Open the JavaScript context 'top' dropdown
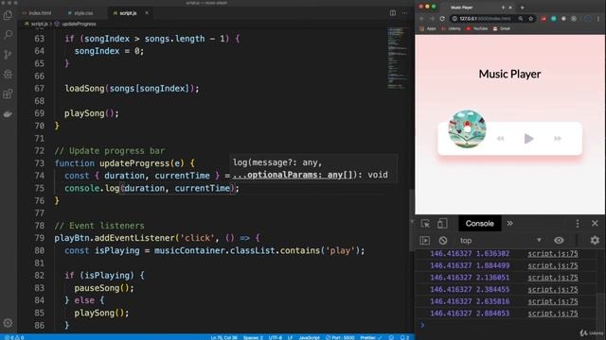Viewport: 606px width, 340px height. (501, 241)
